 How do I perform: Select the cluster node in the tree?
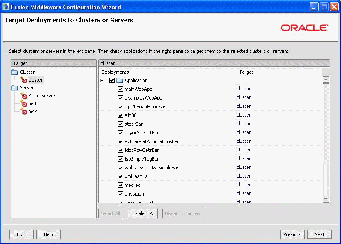point(35,80)
